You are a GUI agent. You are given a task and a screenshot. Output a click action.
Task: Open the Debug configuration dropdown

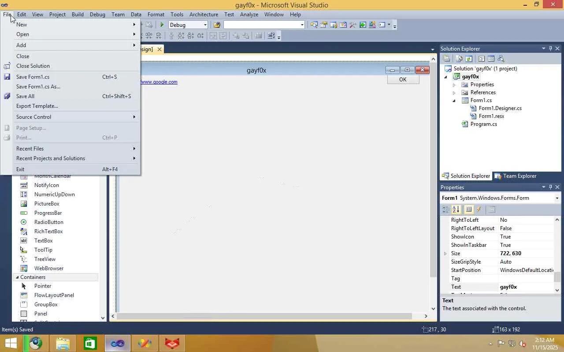[x=205, y=25]
